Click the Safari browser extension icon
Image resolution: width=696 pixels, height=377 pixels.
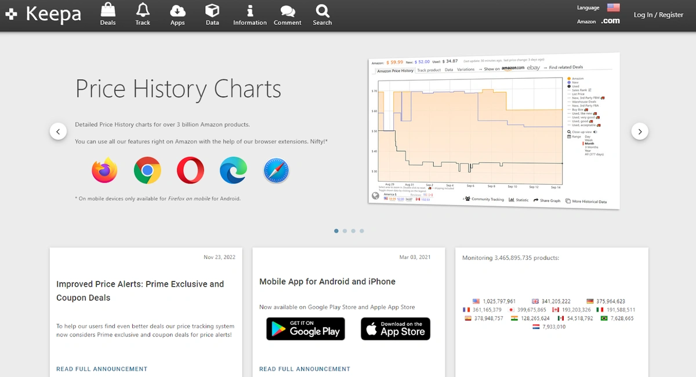[x=276, y=171]
